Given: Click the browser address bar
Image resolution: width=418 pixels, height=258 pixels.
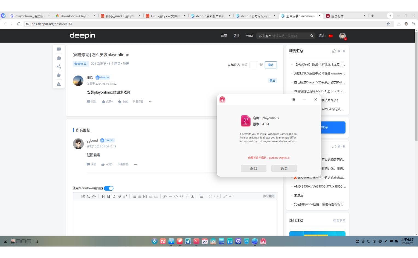Looking at the screenshot, I should click(205, 24).
